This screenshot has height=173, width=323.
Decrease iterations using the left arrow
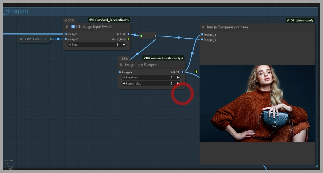[x=124, y=77]
